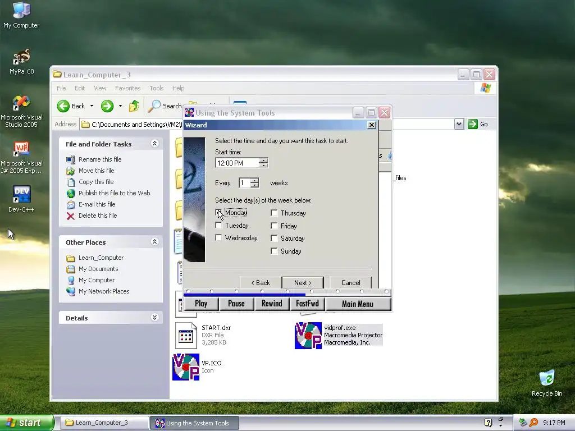Image resolution: width=575 pixels, height=431 pixels.
Task: Select the VP.ICO file icon
Action: pyautogui.click(x=186, y=367)
